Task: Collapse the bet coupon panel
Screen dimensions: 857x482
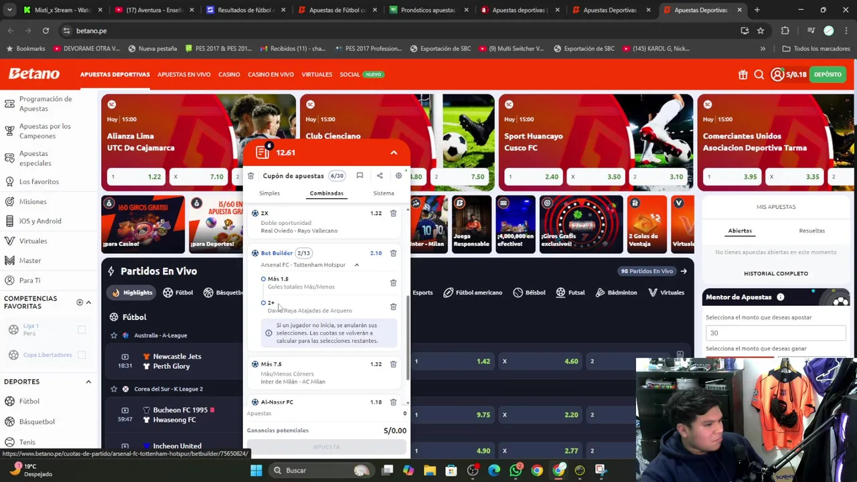Action: 394,153
